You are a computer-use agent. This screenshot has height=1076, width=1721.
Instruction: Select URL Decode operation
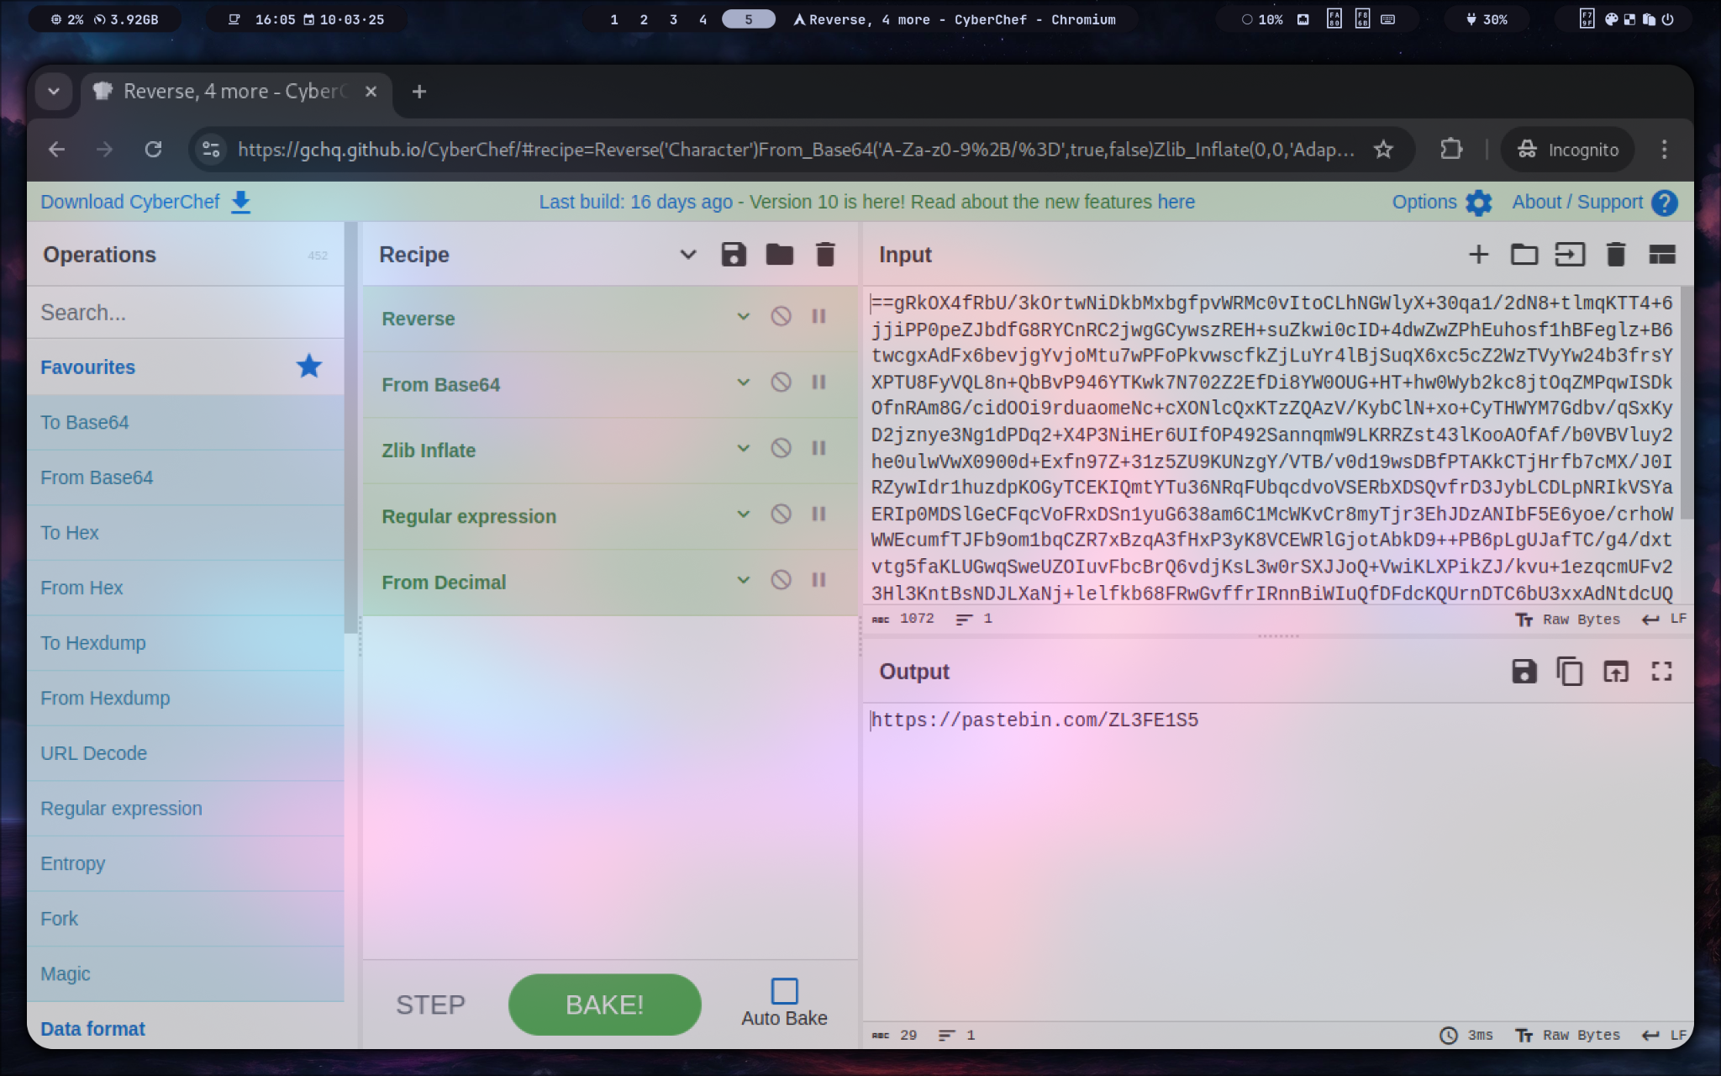pos(186,754)
